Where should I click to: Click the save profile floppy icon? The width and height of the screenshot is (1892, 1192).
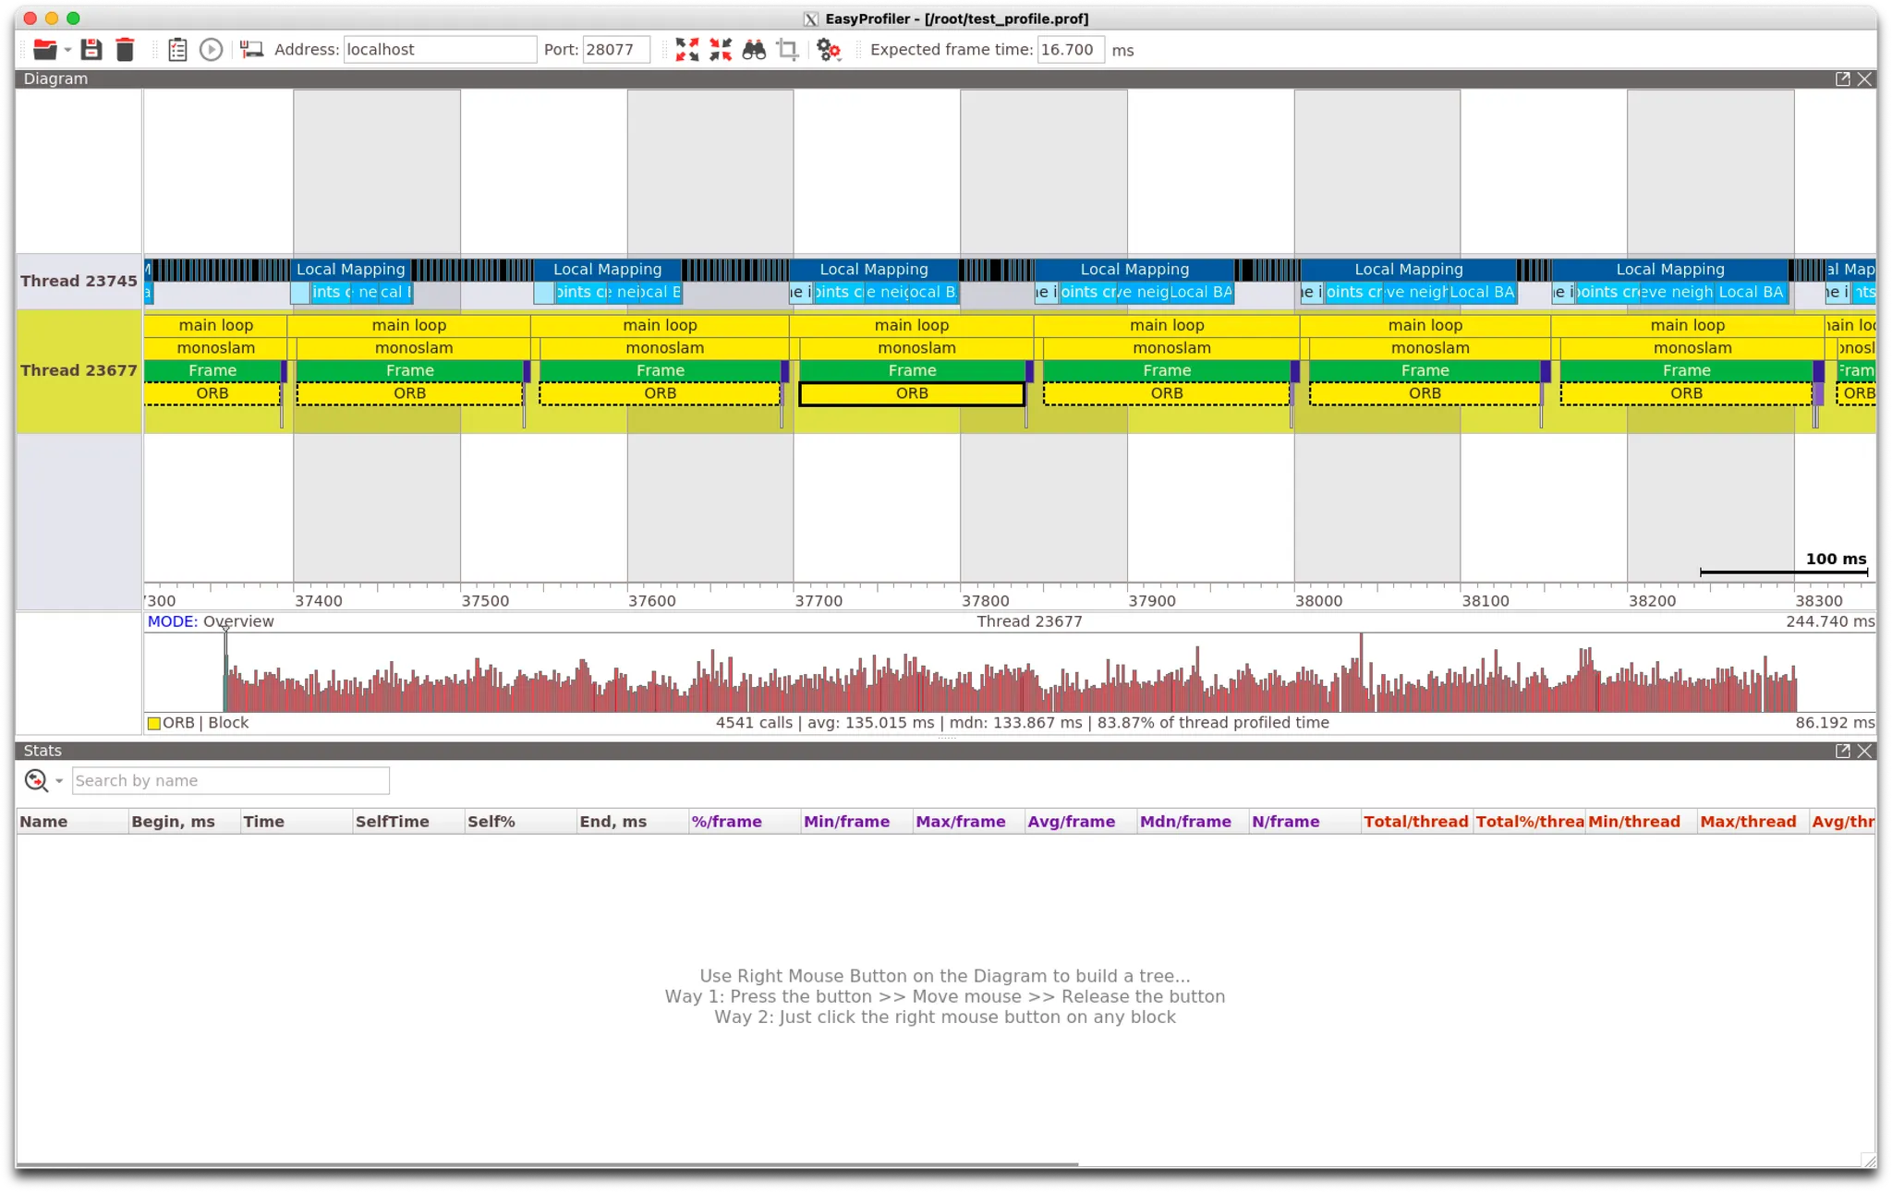(x=91, y=50)
